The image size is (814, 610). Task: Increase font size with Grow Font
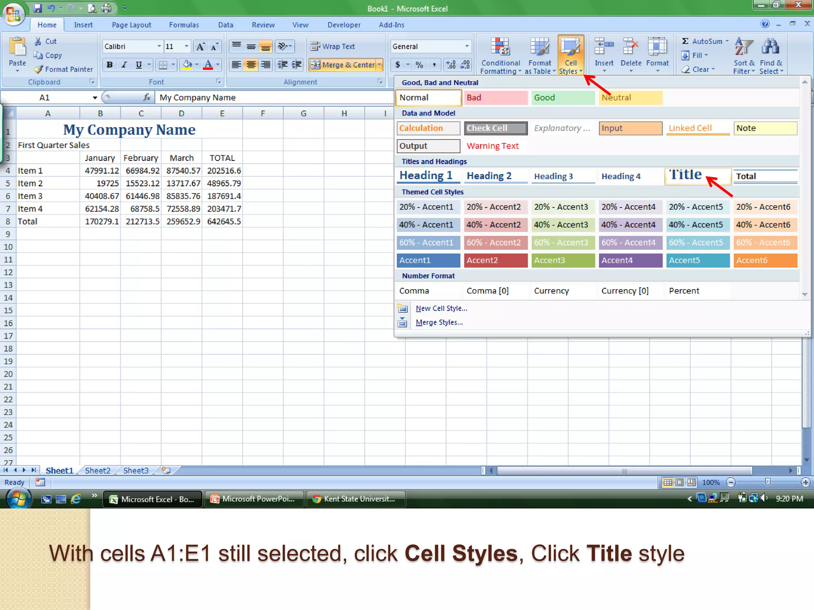[x=201, y=46]
